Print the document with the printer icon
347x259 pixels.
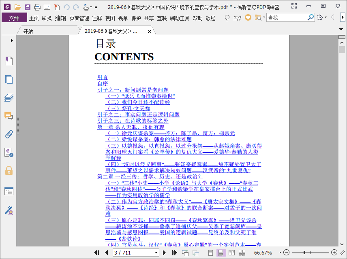tap(37, 7)
